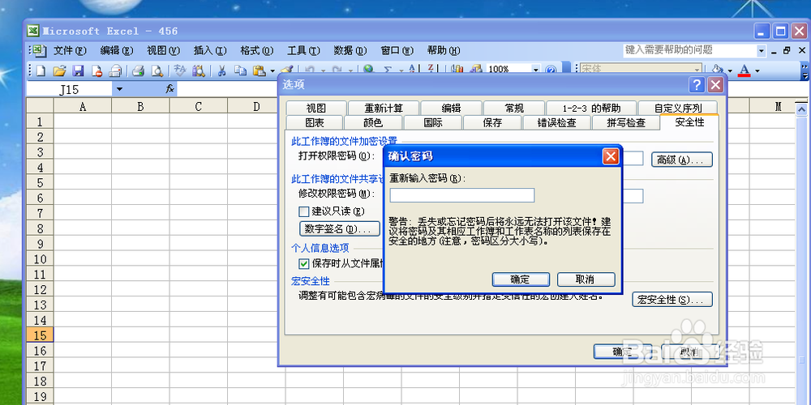Click the fx Insert Function icon

(x=169, y=89)
